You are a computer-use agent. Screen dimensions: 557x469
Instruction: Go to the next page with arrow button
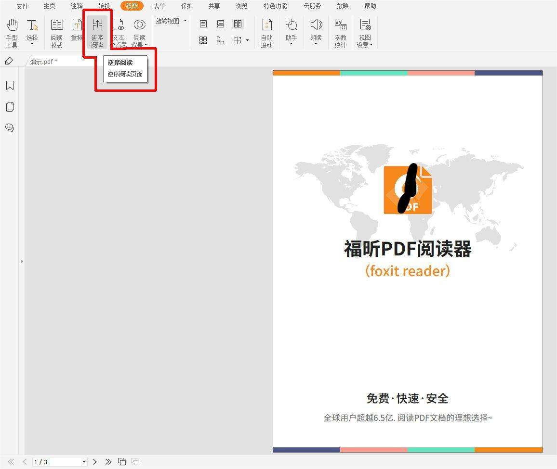click(x=95, y=462)
